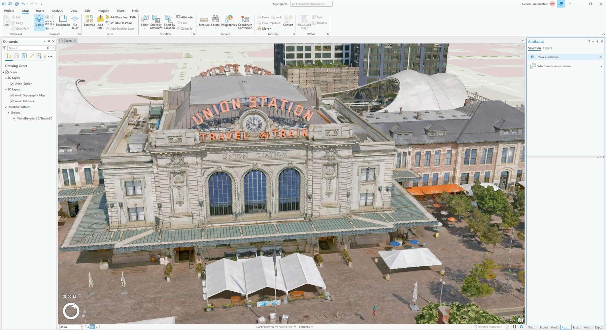Click the Undo icon in quick access toolbar
Screen dimensions: 606x330
(23, 4)
